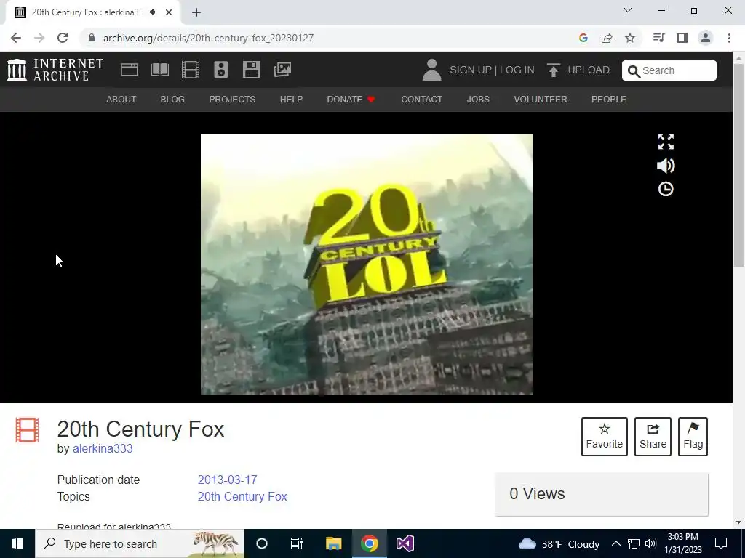Click the Share button
The width and height of the screenshot is (745, 558).
click(x=653, y=437)
